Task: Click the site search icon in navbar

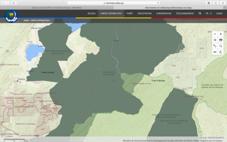Action: point(200,13)
